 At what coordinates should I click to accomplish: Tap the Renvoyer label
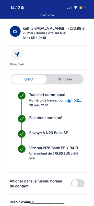(x=17, y=64)
